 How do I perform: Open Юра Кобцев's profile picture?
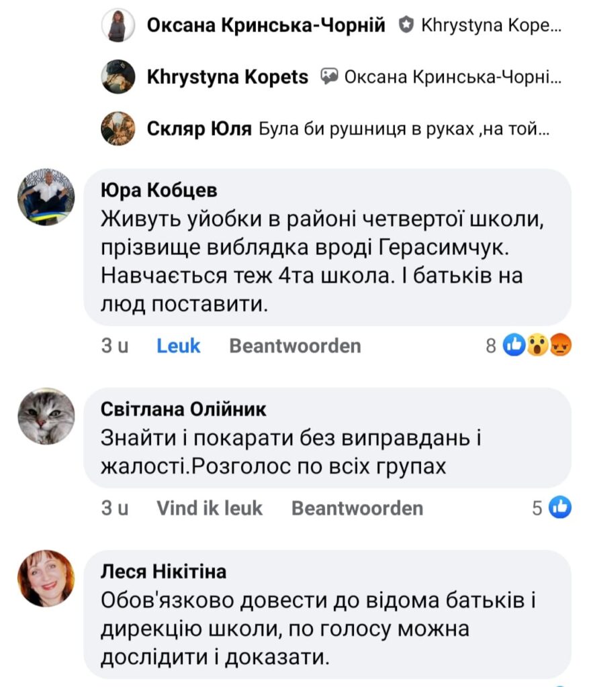(46, 197)
